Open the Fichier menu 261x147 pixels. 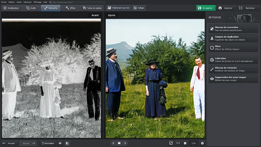tap(4, 2)
